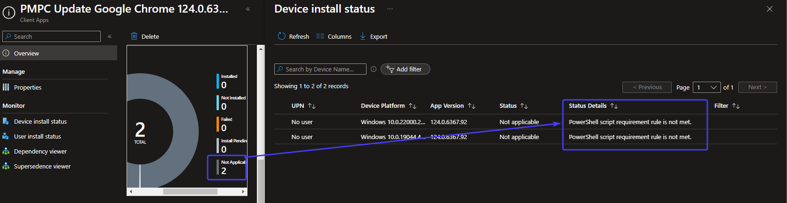Viewport: 787px width, 203px height.
Task: Click the Search by Device Name field
Action: click(x=320, y=69)
